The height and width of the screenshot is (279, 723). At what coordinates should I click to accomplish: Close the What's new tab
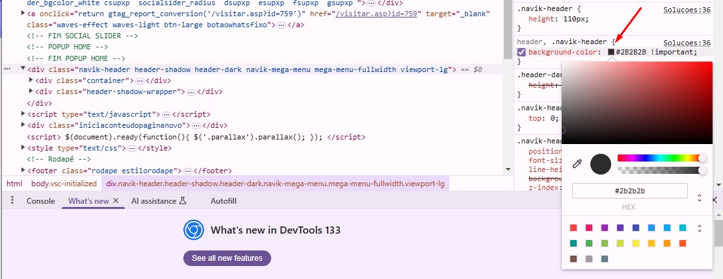[x=116, y=201]
